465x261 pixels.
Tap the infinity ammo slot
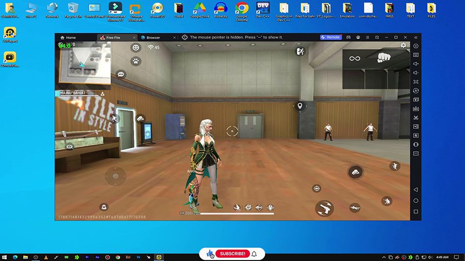(x=355, y=58)
